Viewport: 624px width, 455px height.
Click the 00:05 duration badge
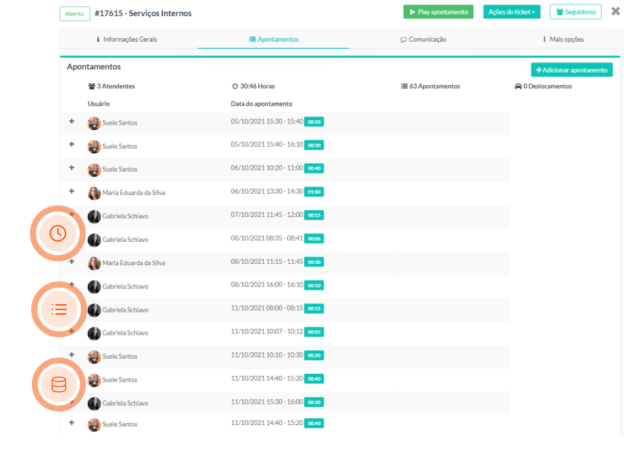pyautogui.click(x=314, y=332)
